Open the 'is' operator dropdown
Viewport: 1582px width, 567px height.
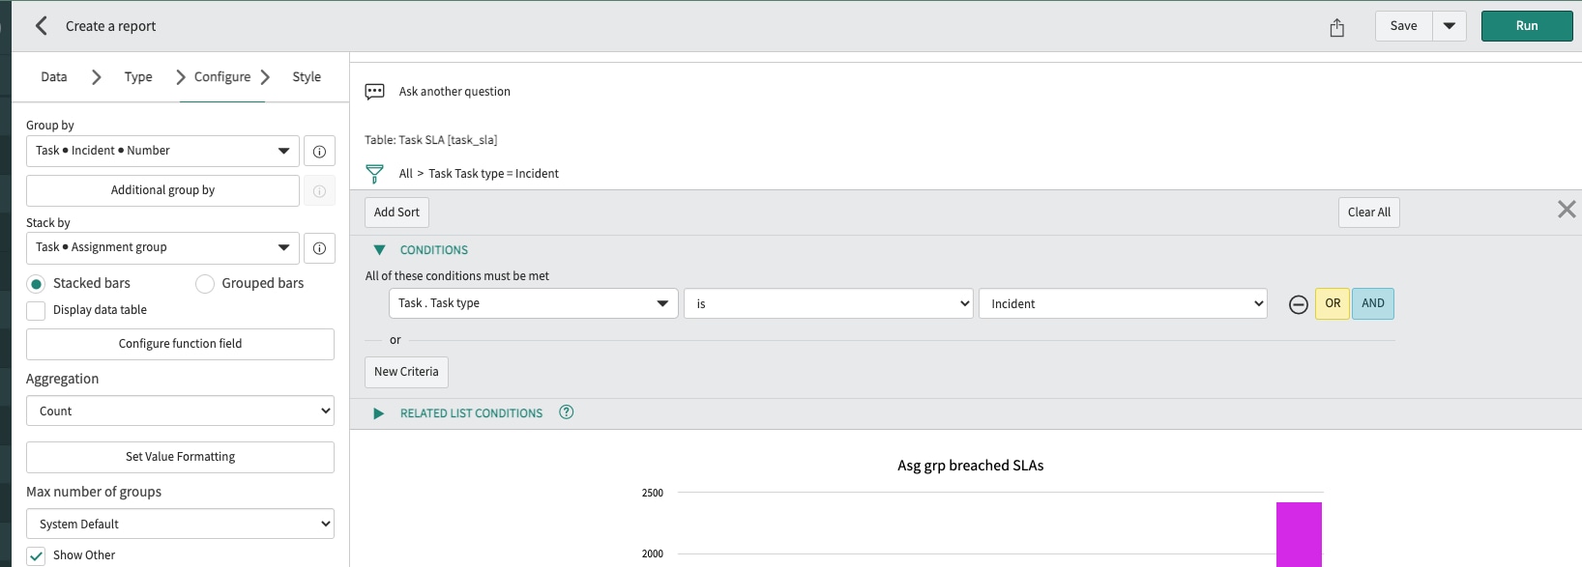click(829, 303)
